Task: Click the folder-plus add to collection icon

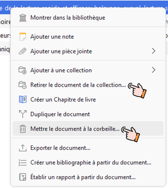Action: (23, 70)
